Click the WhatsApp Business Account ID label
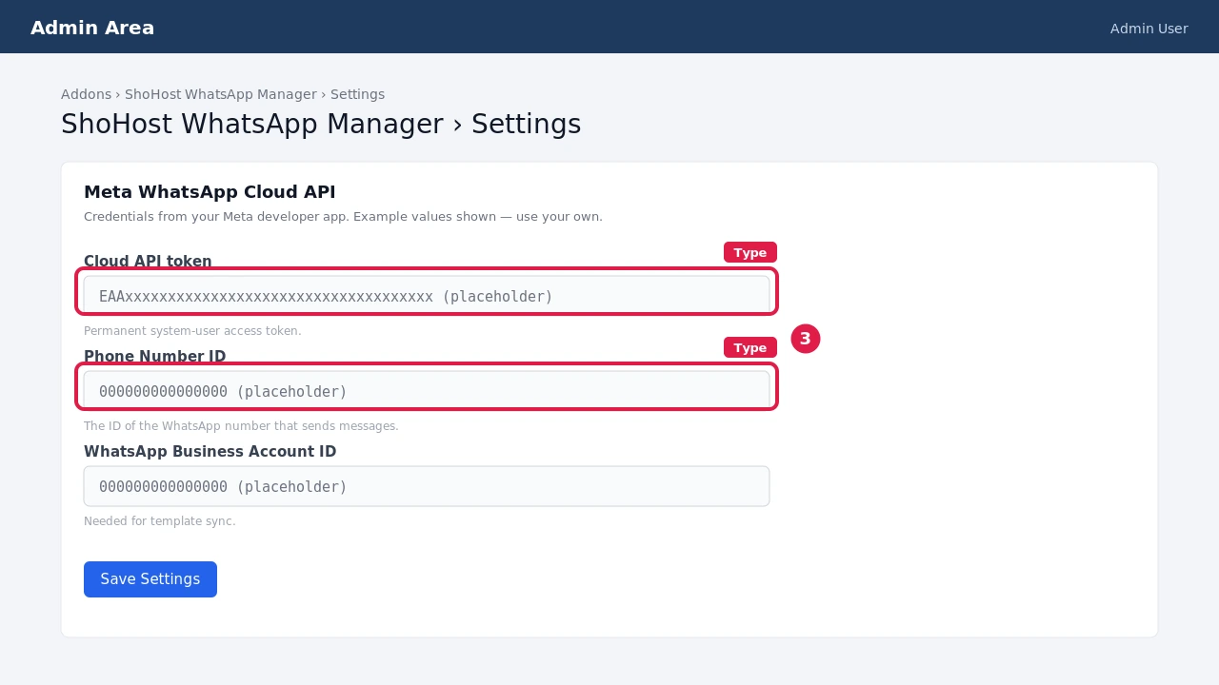The width and height of the screenshot is (1219, 685). coord(210,452)
